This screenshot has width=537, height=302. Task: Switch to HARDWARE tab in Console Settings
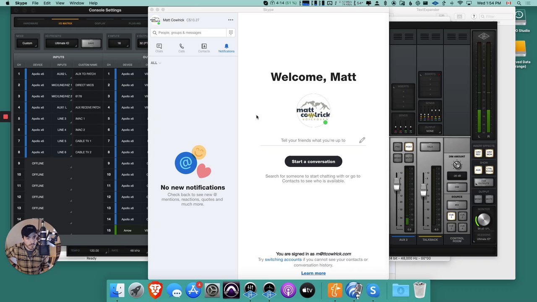tap(31, 23)
